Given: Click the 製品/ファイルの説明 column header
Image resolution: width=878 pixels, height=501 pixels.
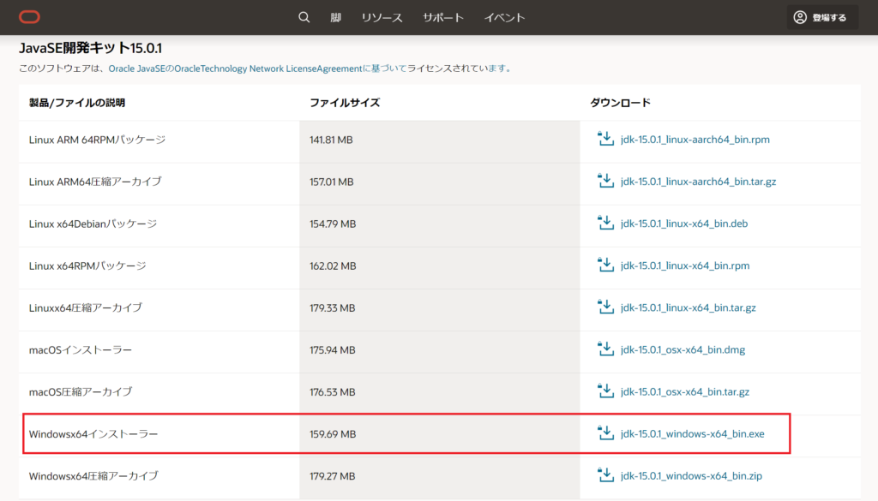Looking at the screenshot, I should (77, 102).
